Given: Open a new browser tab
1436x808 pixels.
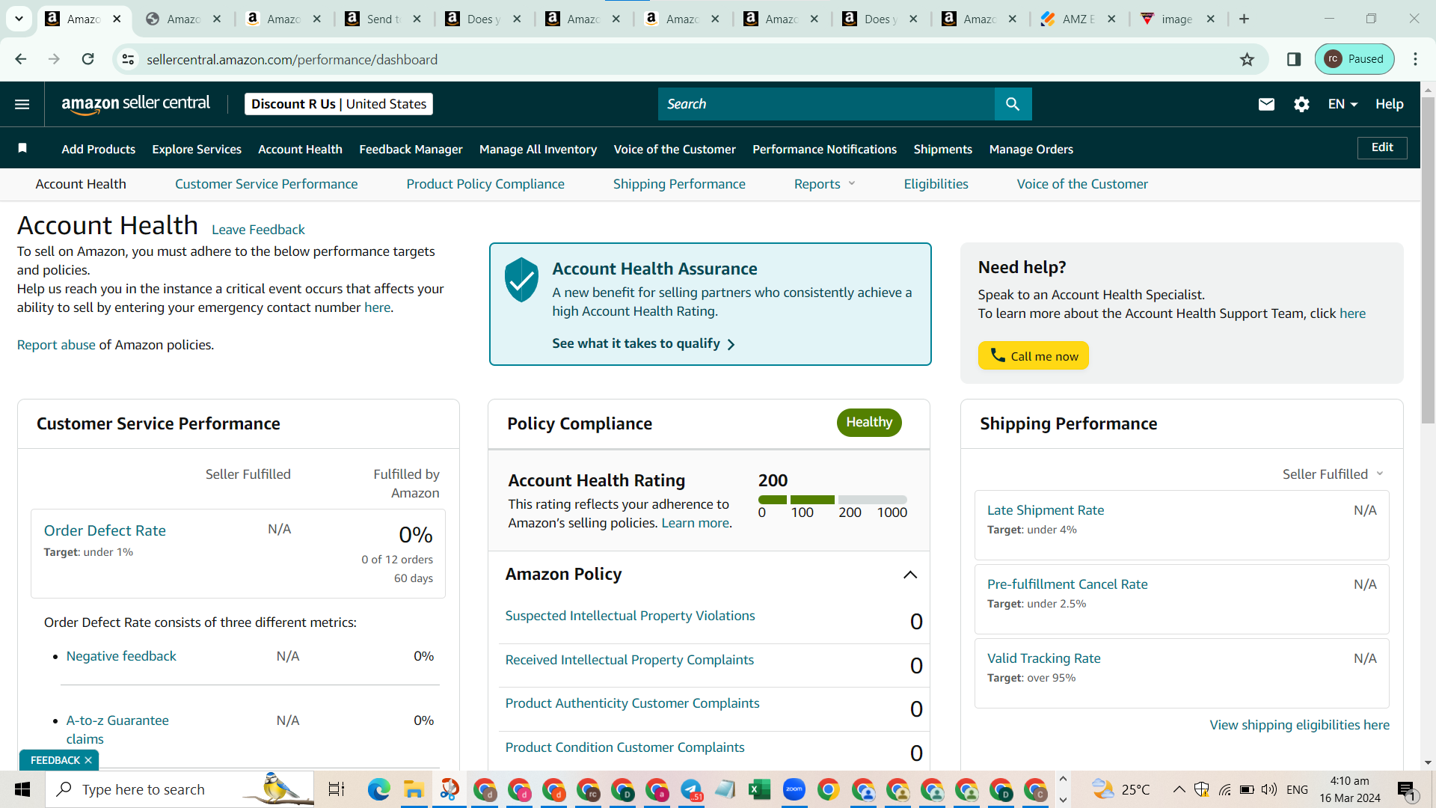Looking at the screenshot, I should pyautogui.click(x=1245, y=19).
